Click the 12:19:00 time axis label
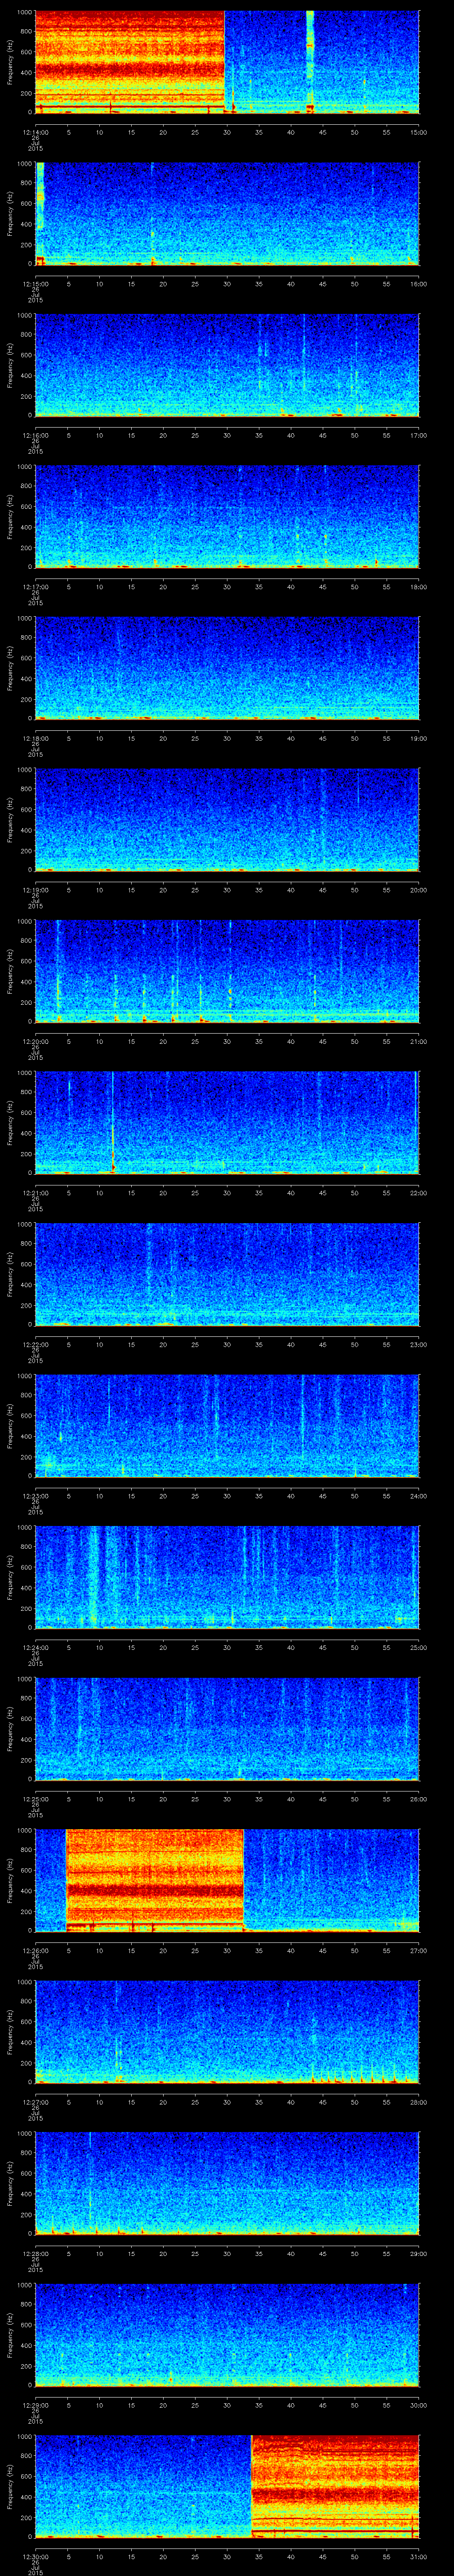454x2576 pixels. tap(35, 890)
